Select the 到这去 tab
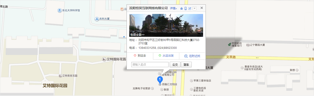The height and width of the screenshot is (96, 314). [140, 56]
